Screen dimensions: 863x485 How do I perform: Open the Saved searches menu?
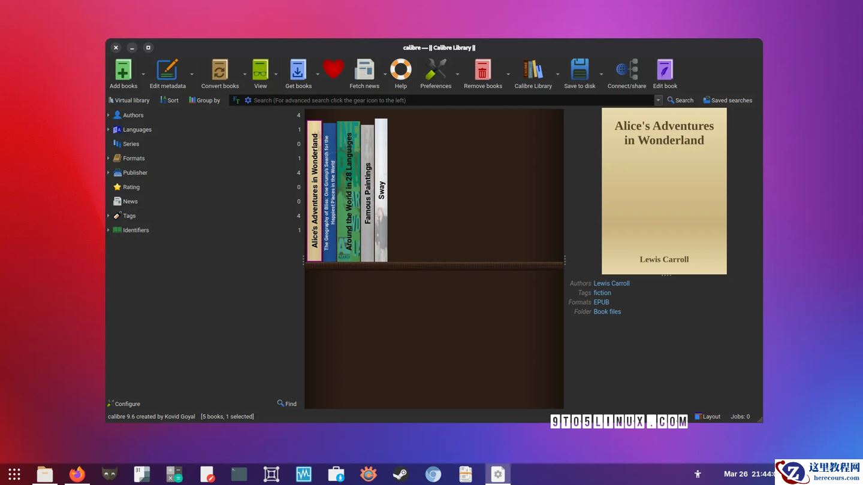728,101
